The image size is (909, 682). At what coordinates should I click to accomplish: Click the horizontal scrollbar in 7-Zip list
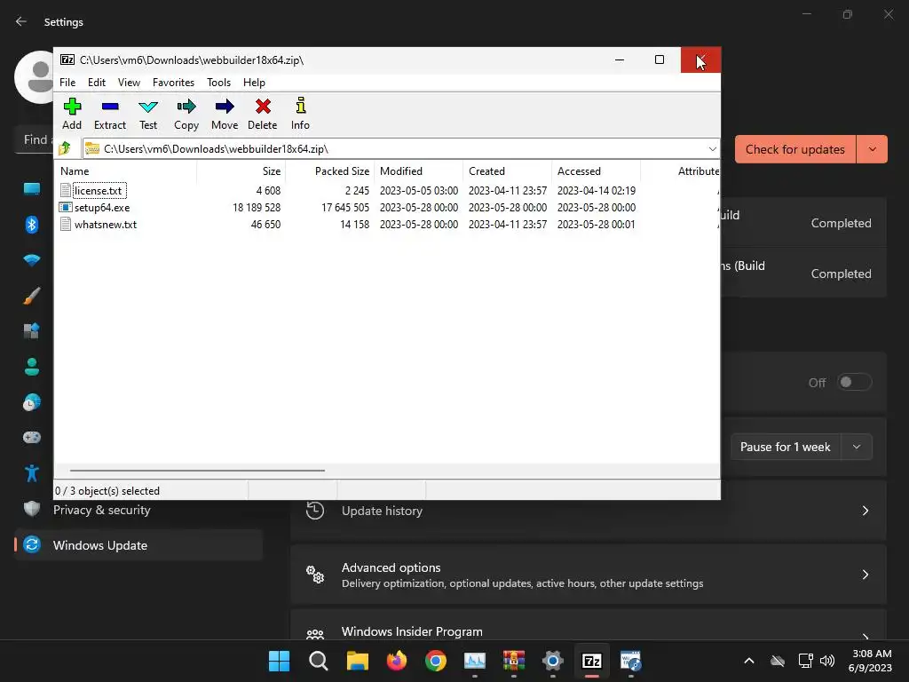click(x=197, y=471)
